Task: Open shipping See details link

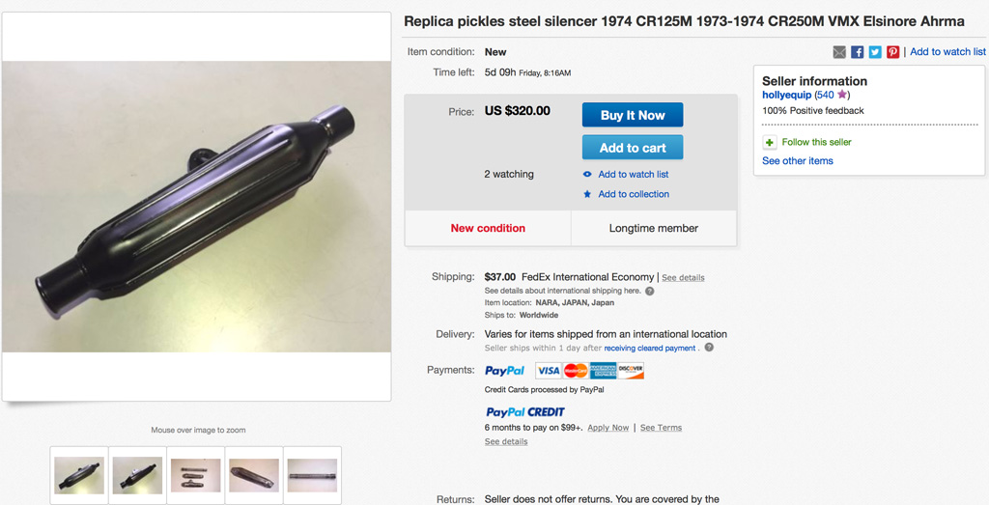Action: pyautogui.click(x=683, y=278)
